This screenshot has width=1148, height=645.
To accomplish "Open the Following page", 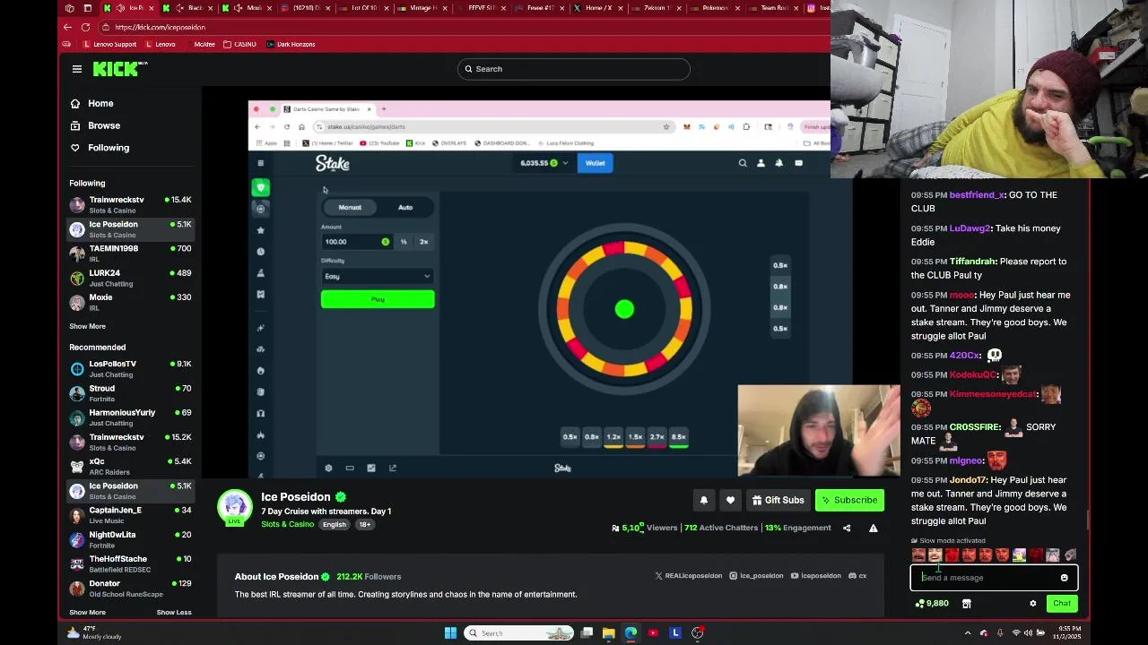I will [x=100, y=148].
